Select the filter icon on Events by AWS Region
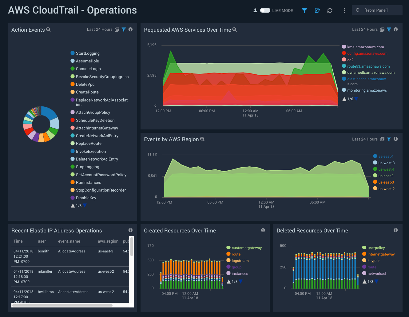409x317 pixels. click(389, 139)
